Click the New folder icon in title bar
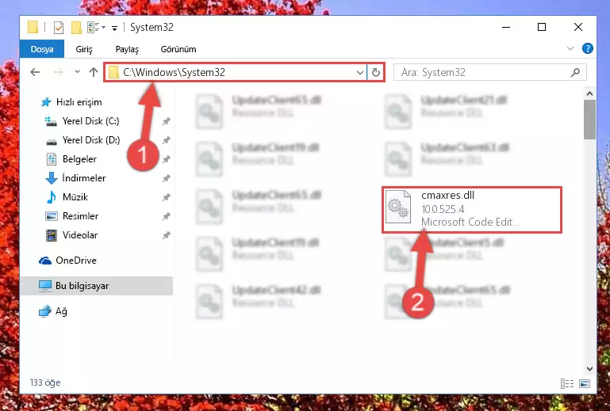The image size is (610, 411). 76,28
